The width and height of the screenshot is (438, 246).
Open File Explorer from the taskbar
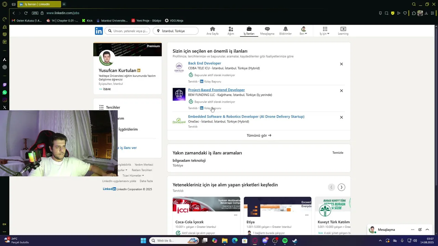pos(224,241)
